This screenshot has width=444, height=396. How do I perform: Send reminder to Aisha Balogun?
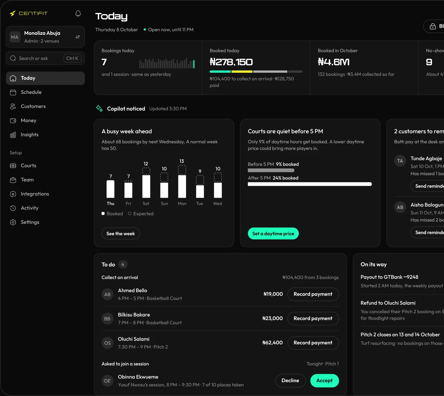[x=427, y=232]
